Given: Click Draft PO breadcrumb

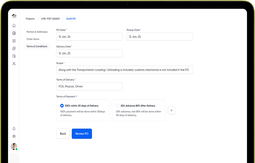Looking at the screenshot, I should pos(71,19).
